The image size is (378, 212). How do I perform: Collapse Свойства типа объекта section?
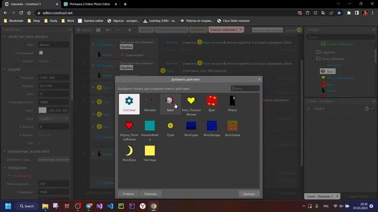coord(4,37)
